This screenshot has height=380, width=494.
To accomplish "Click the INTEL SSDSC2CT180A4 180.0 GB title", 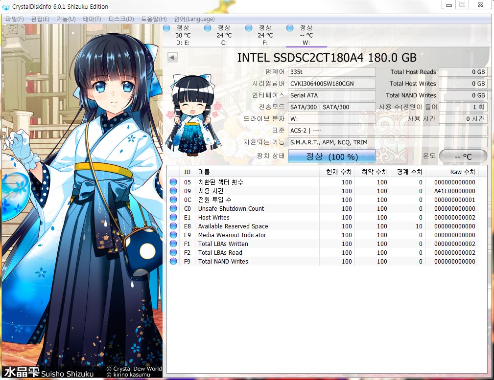I will (327, 58).
